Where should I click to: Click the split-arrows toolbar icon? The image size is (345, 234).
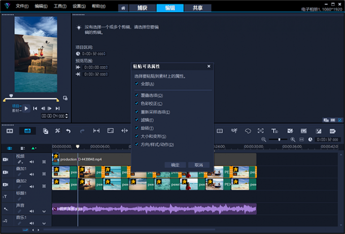(x=124, y=131)
